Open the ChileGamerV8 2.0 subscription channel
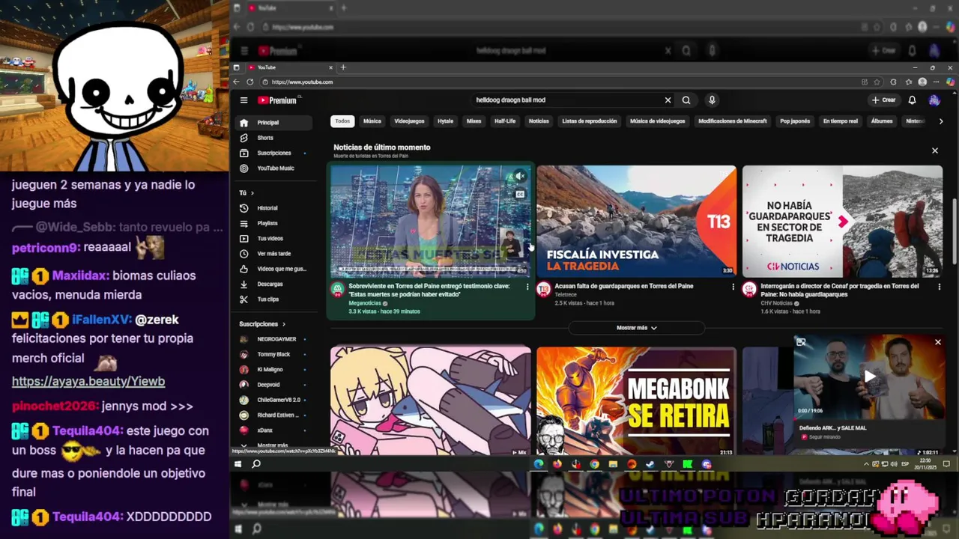The image size is (959, 539). (273, 400)
